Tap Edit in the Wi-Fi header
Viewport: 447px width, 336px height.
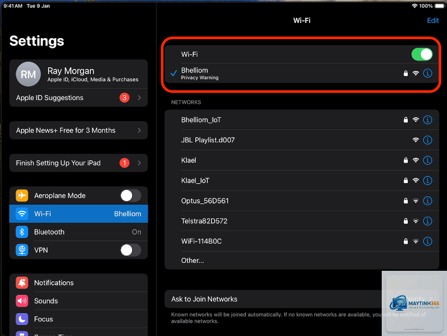pos(433,20)
